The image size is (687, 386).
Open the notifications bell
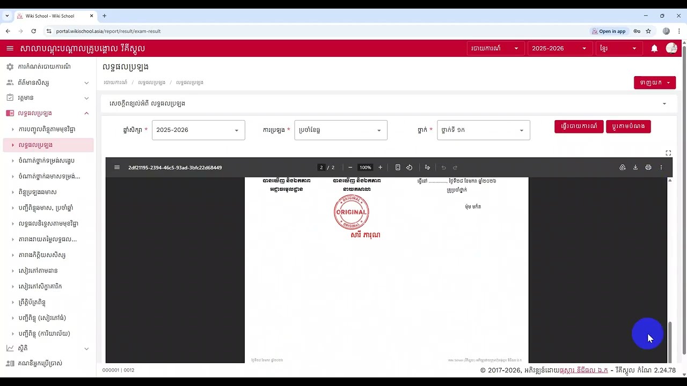pyautogui.click(x=654, y=48)
